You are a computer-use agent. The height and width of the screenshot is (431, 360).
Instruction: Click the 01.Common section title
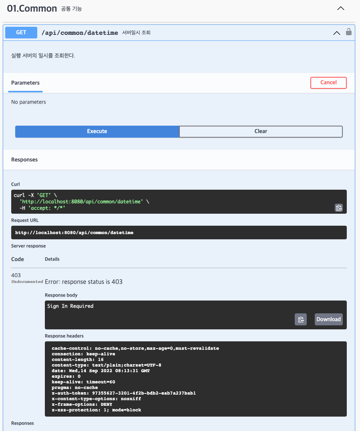[32, 8]
